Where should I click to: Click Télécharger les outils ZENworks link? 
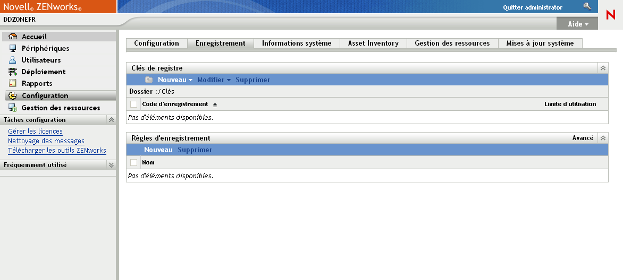coord(57,150)
